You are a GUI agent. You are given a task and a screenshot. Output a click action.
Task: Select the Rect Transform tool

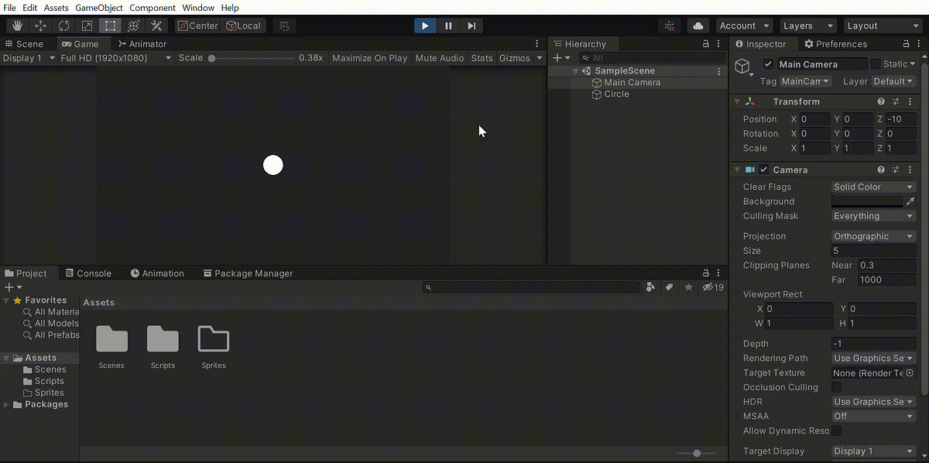click(109, 25)
